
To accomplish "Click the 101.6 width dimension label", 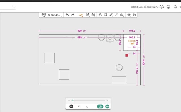I will point(132,31).
